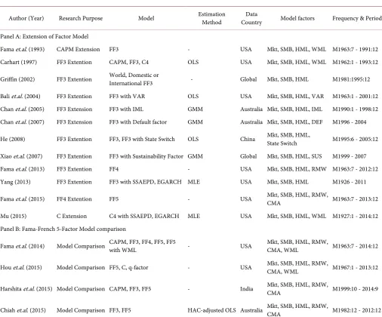Click the 'HAC-adjusted OLS' estimation cell

coord(211,310)
